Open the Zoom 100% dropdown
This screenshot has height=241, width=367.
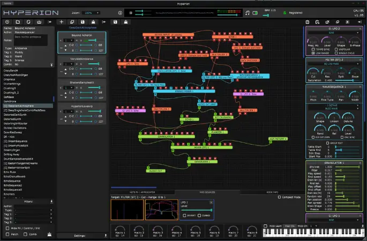click(92, 12)
